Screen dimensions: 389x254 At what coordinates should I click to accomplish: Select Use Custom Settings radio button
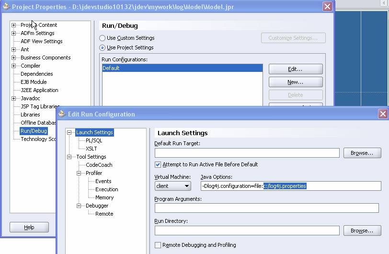coord(103,38)
